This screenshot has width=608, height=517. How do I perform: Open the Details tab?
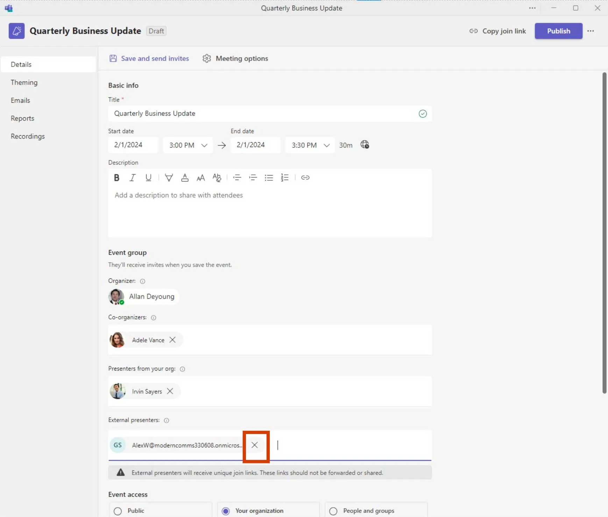click(x=48, y=64)
